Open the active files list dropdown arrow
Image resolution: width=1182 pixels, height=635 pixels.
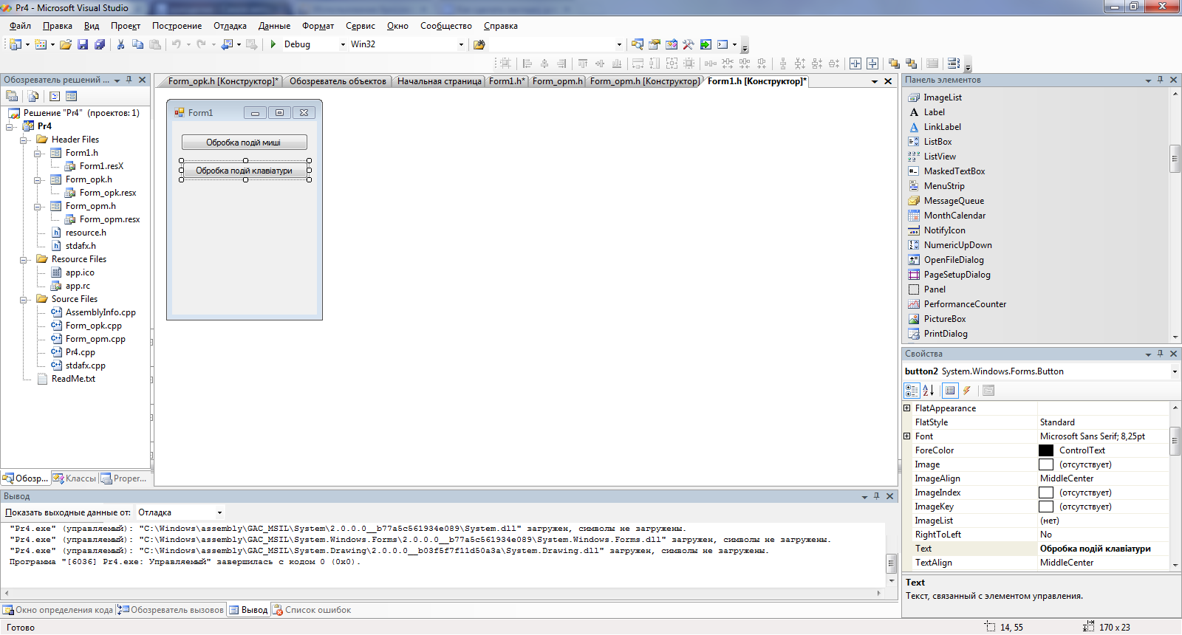pyautogui.click(x=875, y=81)
